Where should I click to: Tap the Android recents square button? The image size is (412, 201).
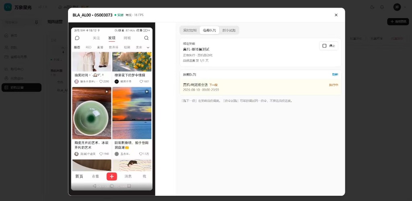tap(129, 186)
